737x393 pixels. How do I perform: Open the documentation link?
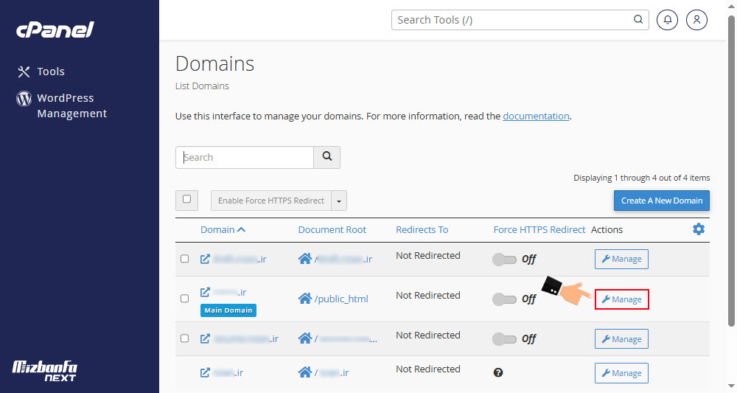point(536,116)
